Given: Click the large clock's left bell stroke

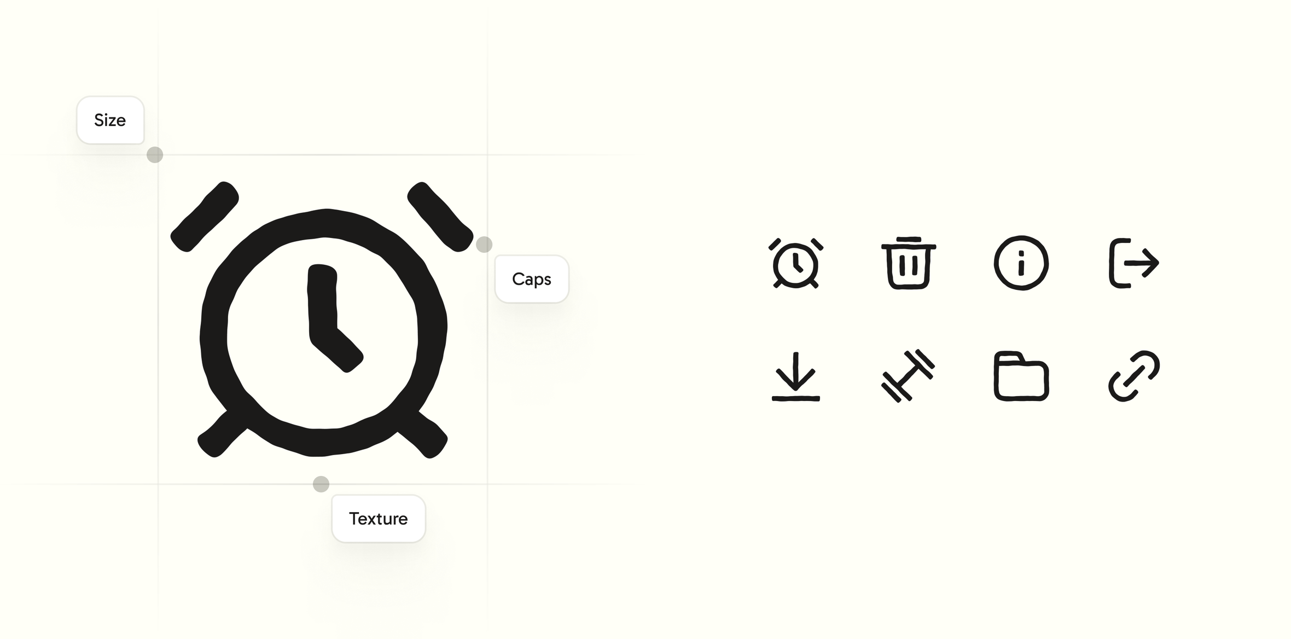Looking at the screenshot, I should [205, 217].
